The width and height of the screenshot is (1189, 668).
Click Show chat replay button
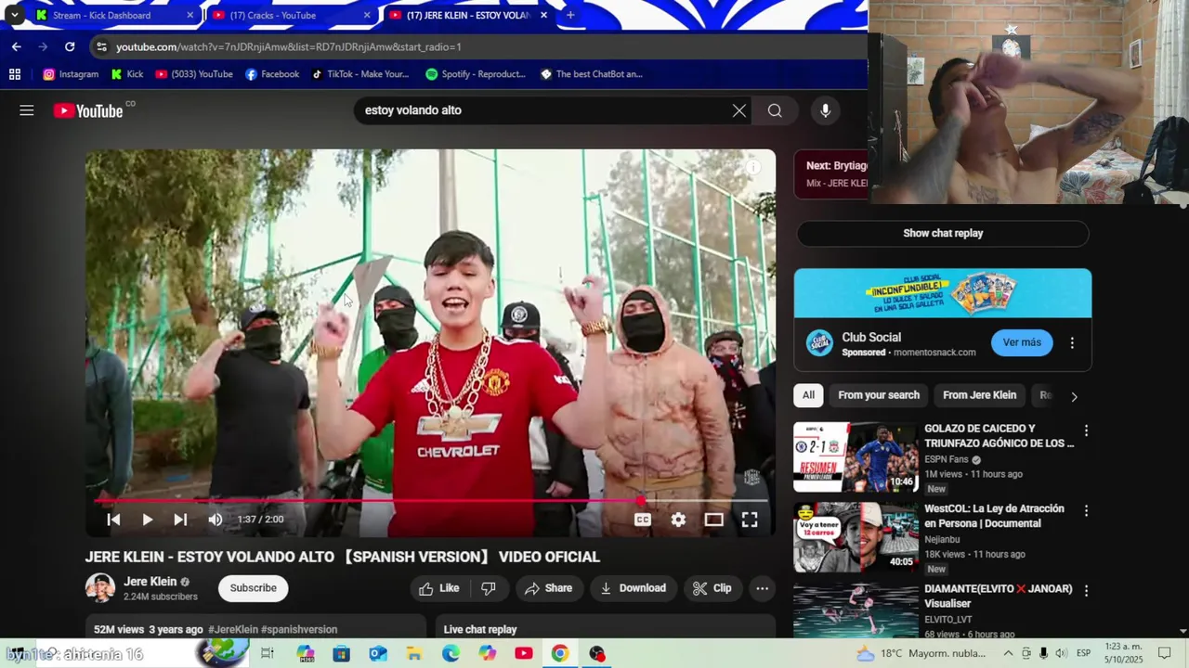[x=943, y=234]
